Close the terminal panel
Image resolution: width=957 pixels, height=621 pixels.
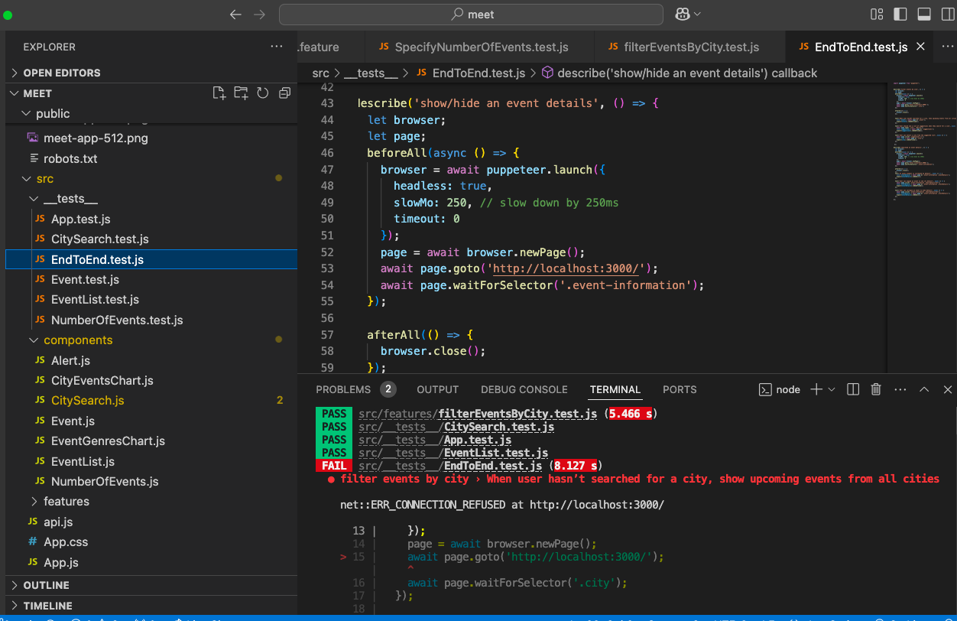pyautogui.click(x=947, y=389)
